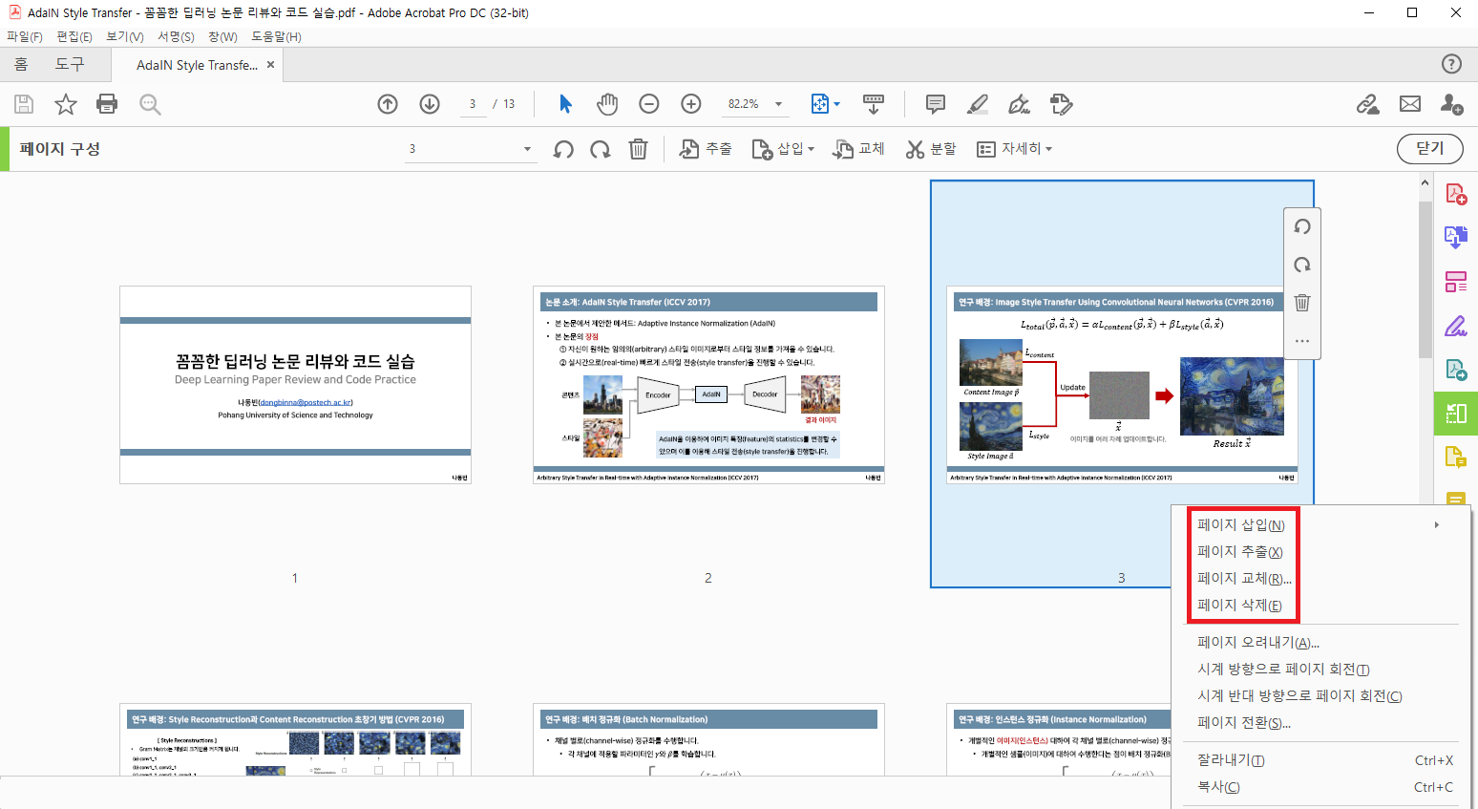Open Create PDF tool in right sidebar
The image size is (1478, 809).
point(1455,194)
